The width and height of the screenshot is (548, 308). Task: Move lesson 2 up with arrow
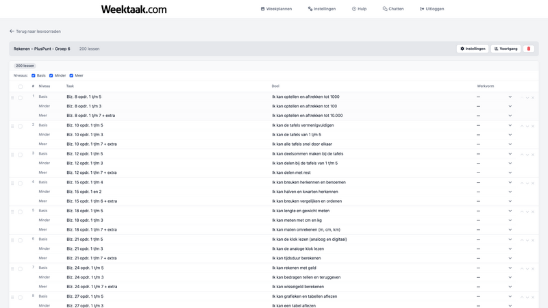pyautogui.click(x=522, y=126)
